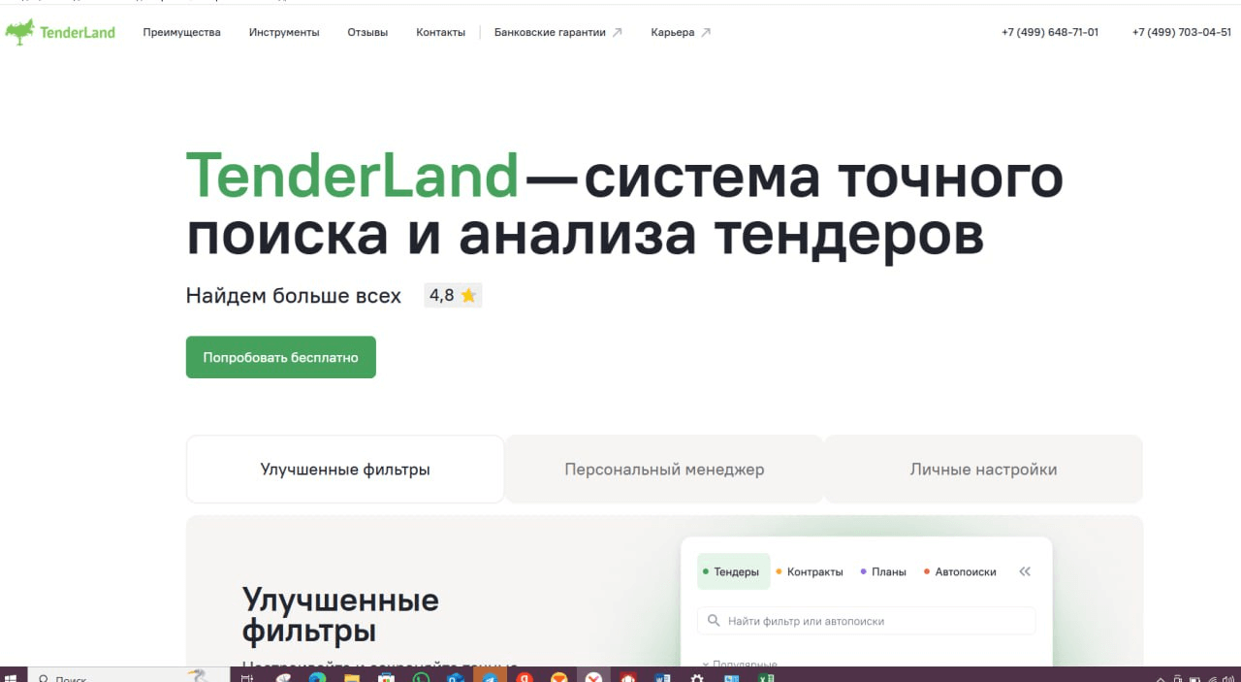Open the Преимущества menu item

pos(181,32)
